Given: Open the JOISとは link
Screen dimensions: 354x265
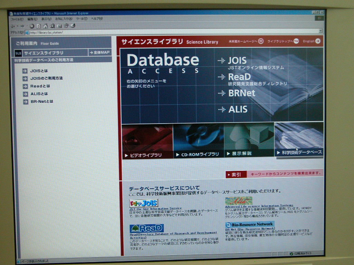Looking at the screenshot, I should (x=39, y=71).
